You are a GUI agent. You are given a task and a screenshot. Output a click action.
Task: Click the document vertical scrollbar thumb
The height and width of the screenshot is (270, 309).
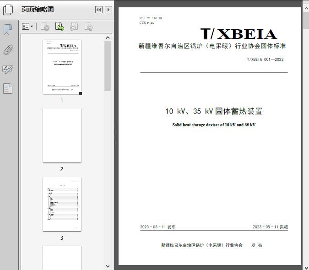(306, 20)
